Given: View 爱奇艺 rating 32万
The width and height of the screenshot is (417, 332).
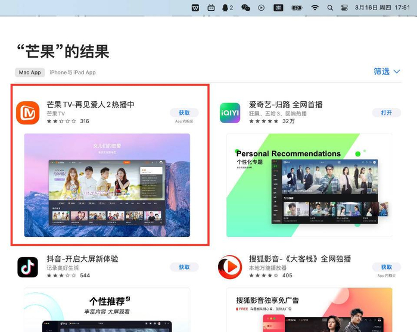Looking at the screenshot, I should (x=272, y=121).
